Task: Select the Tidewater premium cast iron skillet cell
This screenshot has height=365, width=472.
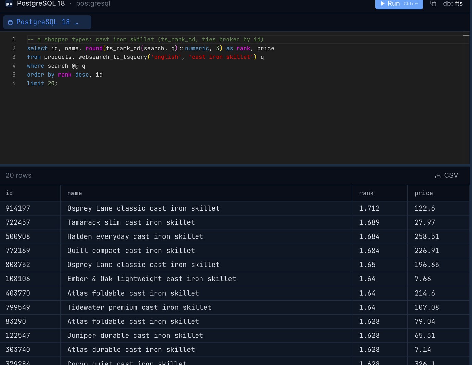Action: [206, 307]
